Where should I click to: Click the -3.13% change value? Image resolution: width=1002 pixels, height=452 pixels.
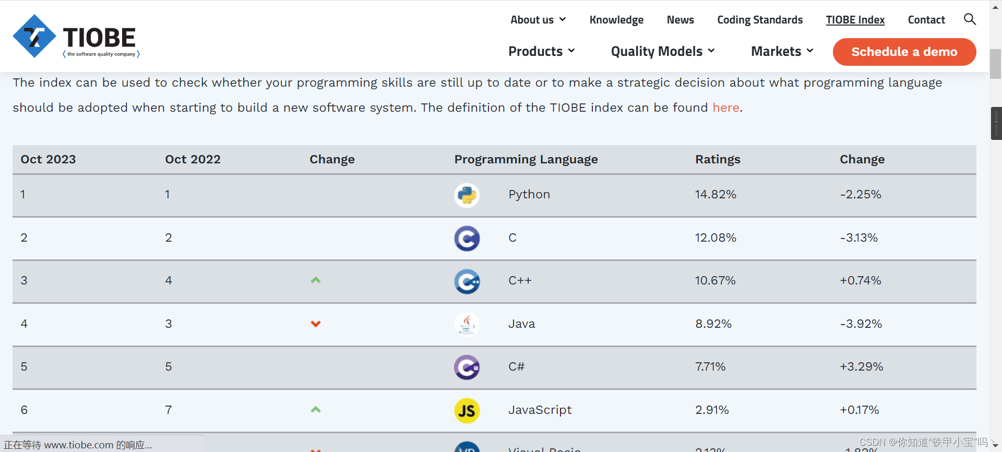point(859,237)
